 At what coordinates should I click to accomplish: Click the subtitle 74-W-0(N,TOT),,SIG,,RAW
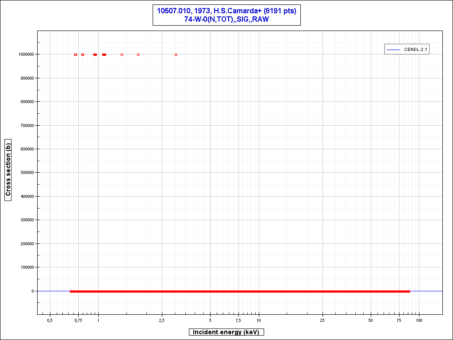tap(226, 19)
